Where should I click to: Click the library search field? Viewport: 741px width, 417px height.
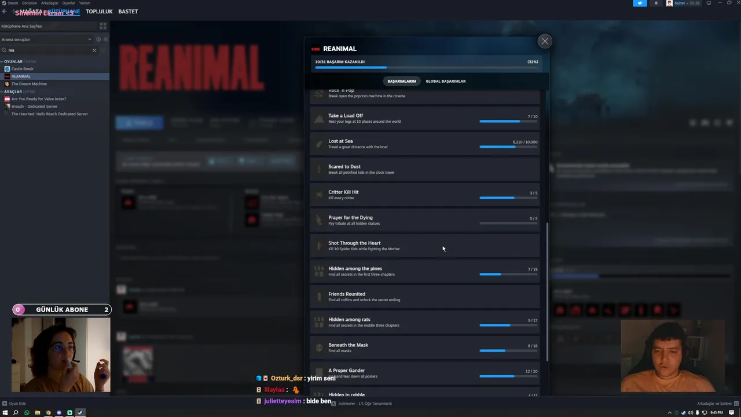click(x=49, y=50)
